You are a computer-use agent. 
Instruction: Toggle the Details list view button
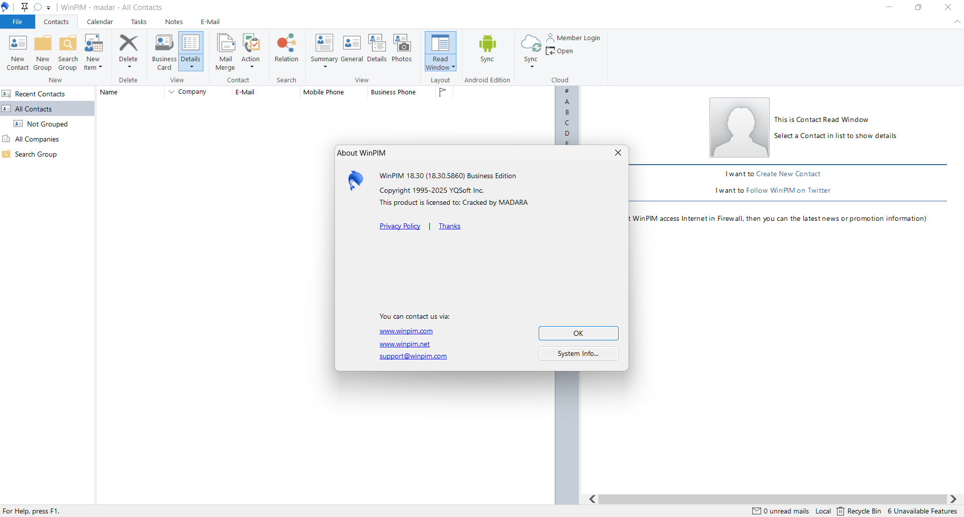click(x=191, y=52)
